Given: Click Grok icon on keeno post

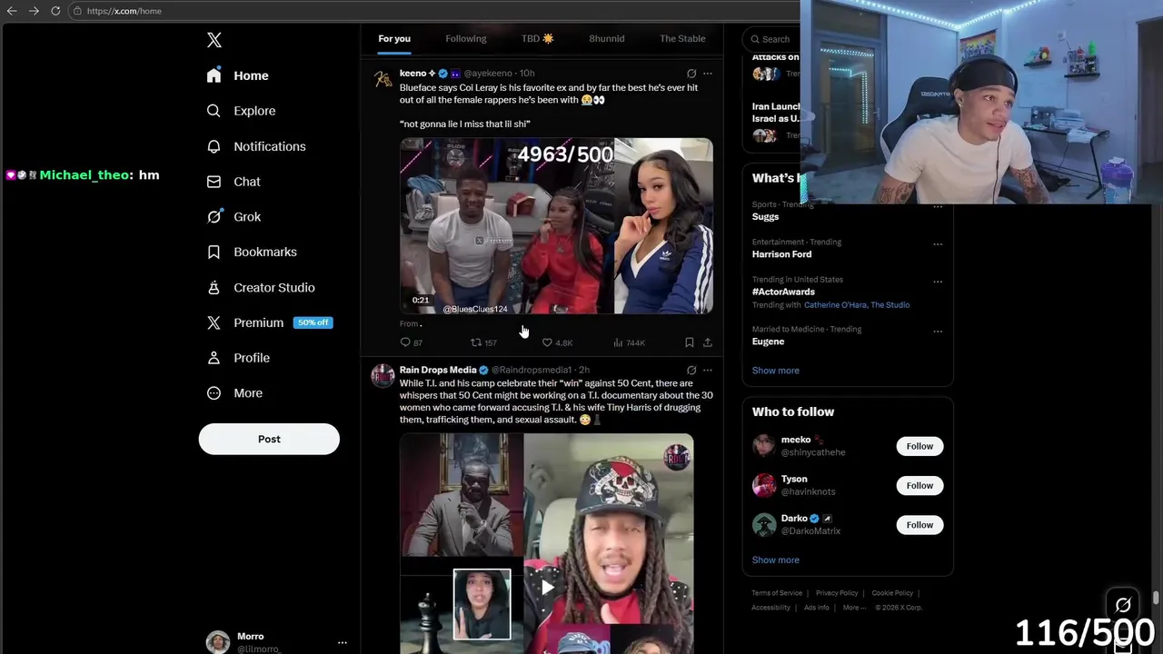Looking at the screenshot, I should pos(691,74).
